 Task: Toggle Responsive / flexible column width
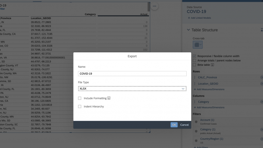[x=195, y=56]
